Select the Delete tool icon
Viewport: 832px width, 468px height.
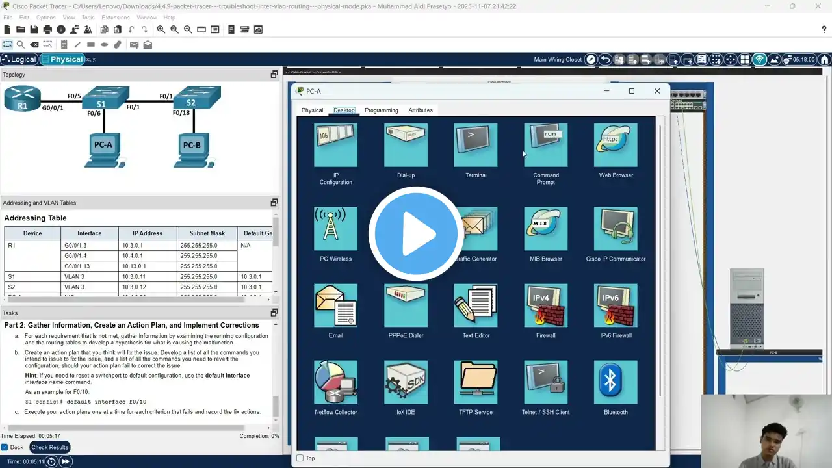tap(34, 45)
